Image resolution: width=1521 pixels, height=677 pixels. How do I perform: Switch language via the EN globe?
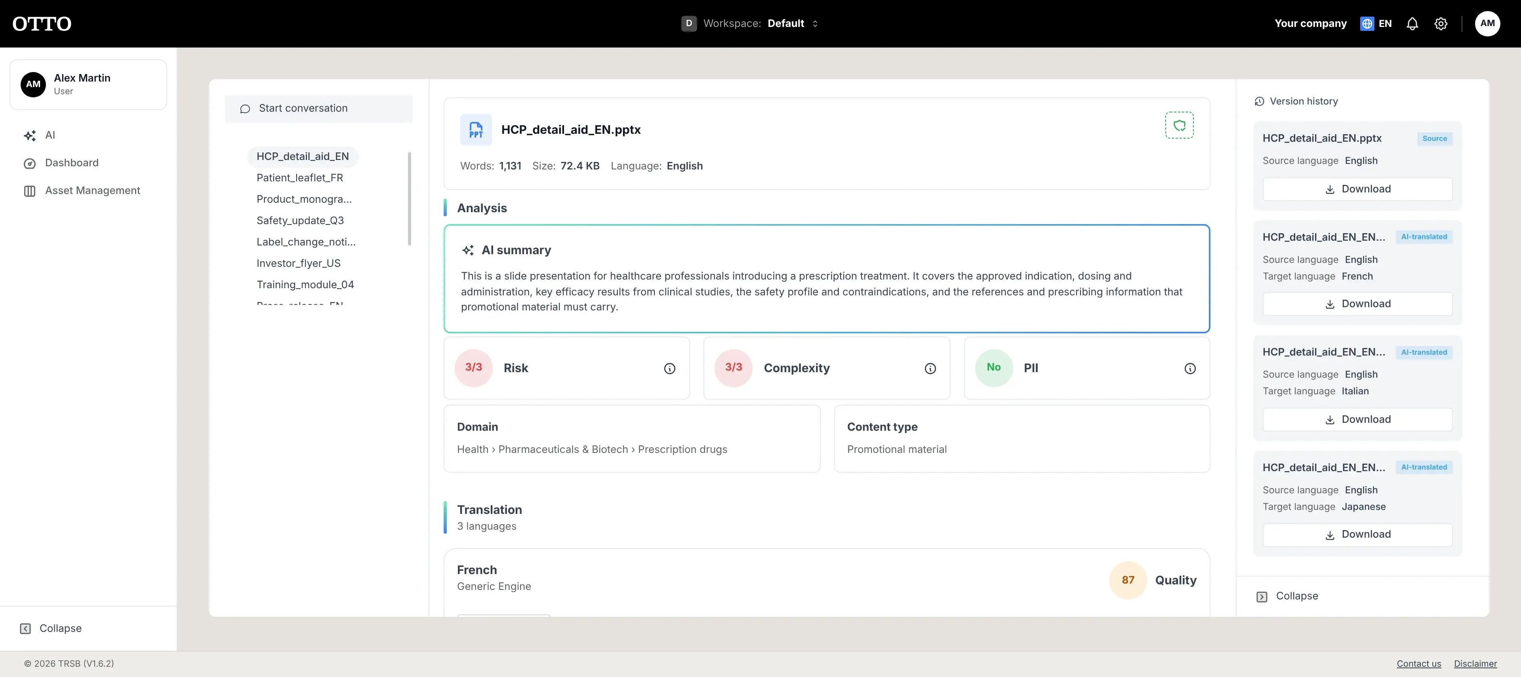coord(1376,24)
